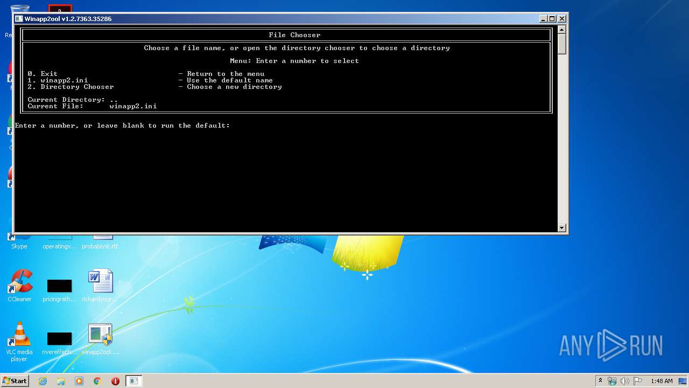
Task: Open Google Chrome from the taskbar
Action: click(97, 381)
